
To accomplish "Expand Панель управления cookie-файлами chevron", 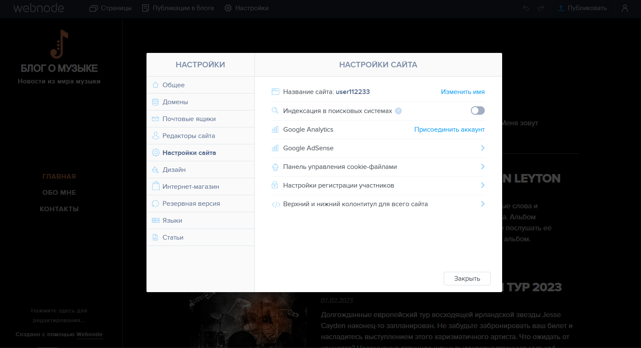I will click(483, 166).
